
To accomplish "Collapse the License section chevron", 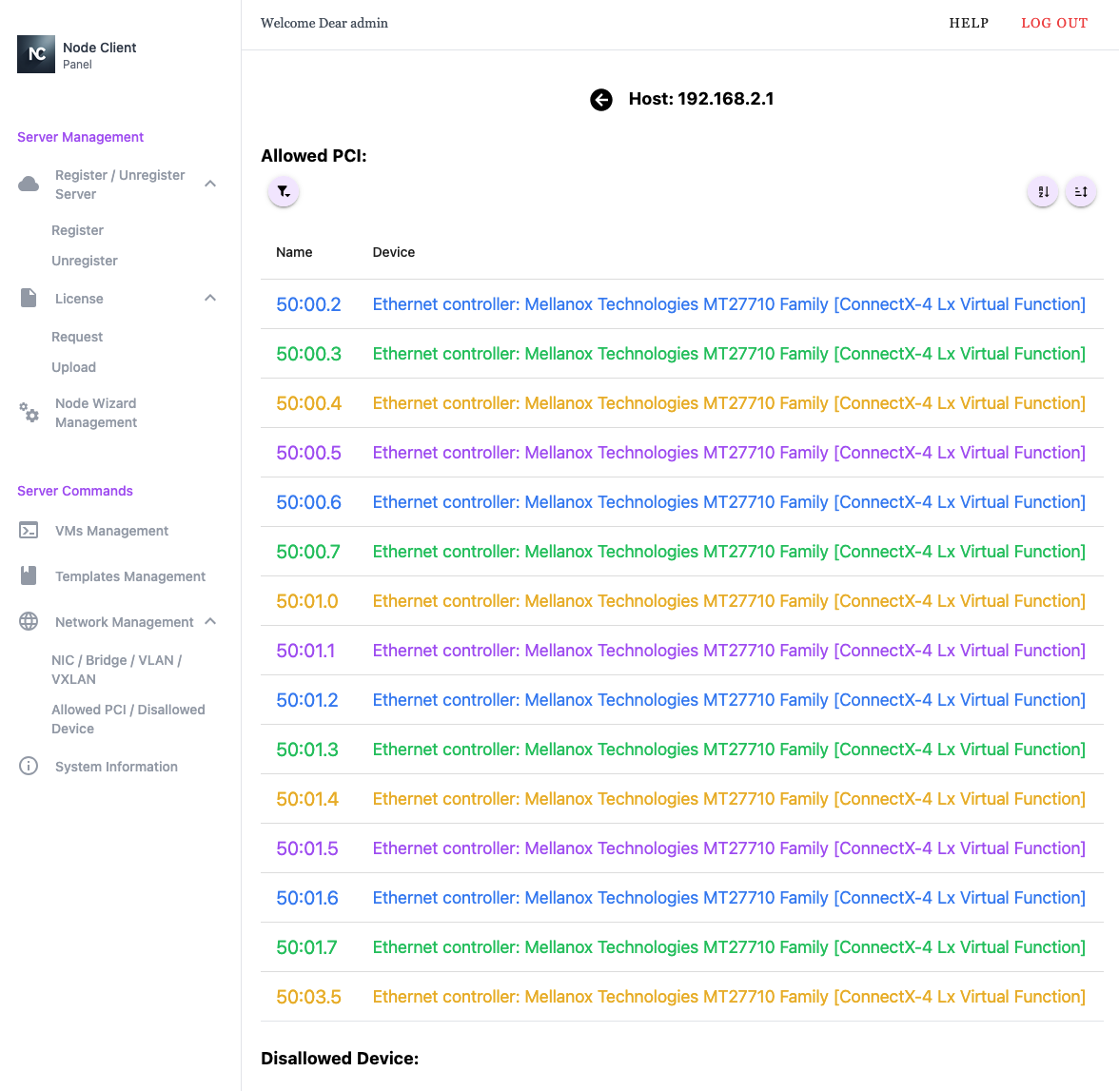I will coord(210,299).
